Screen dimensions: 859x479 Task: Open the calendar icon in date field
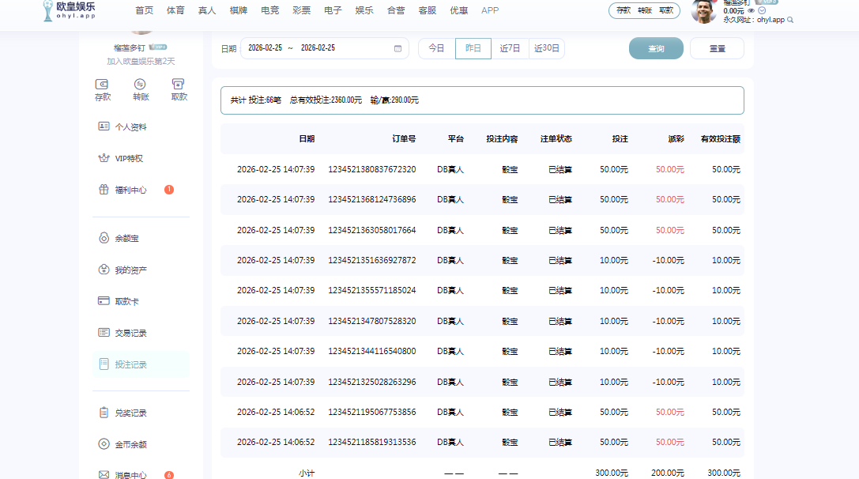tap(397, 48)
